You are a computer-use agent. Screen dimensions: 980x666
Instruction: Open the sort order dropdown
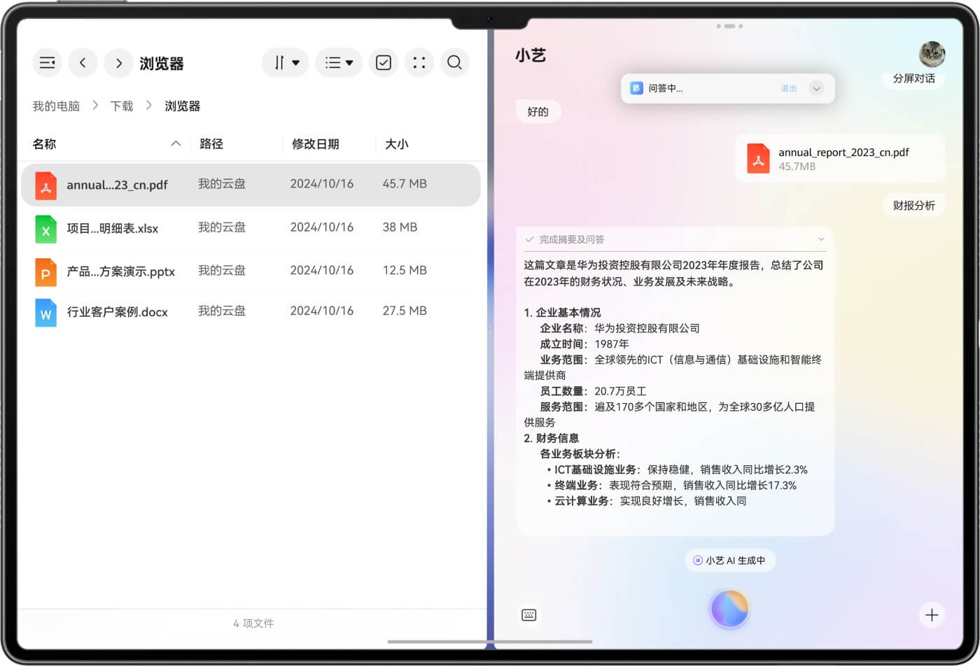pyautogui.click(x=286, y=63)
